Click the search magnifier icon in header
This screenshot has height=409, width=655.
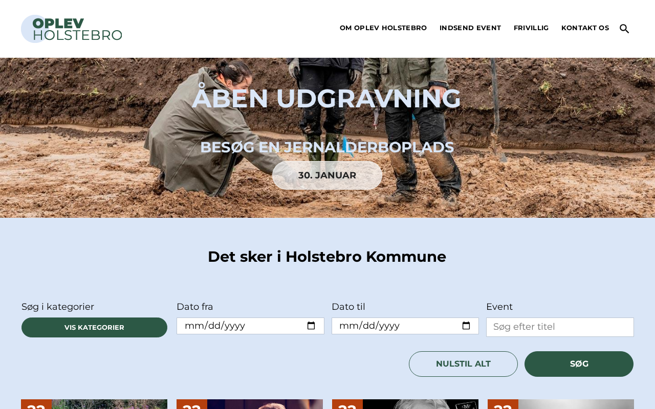(x=624, y=29)
